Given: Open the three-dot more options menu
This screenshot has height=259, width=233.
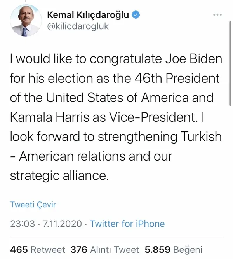Looking at the screenshot, I should point(217,15).
